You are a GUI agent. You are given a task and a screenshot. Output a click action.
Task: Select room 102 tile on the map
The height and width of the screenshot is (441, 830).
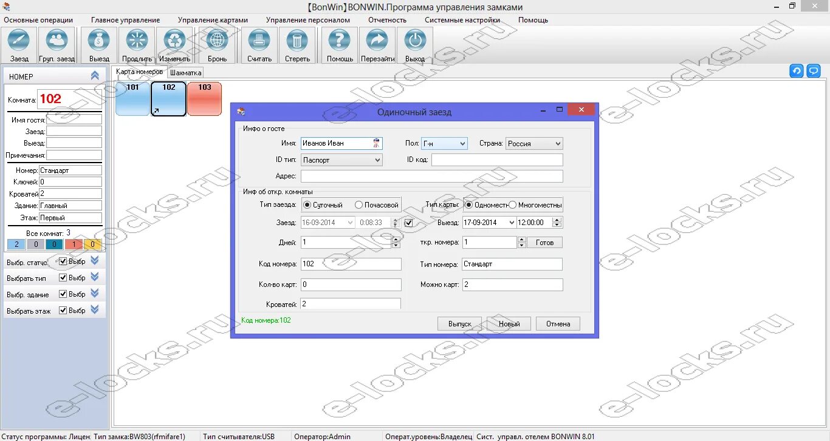pos(168,99)
